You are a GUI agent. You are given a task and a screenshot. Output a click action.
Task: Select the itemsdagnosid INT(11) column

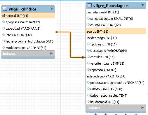click(x=116, y=12)
